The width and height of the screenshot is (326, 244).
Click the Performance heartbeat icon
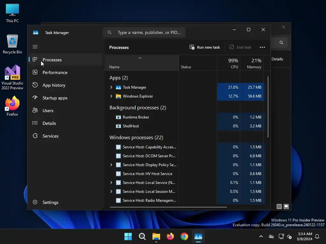tap(35, 72)
